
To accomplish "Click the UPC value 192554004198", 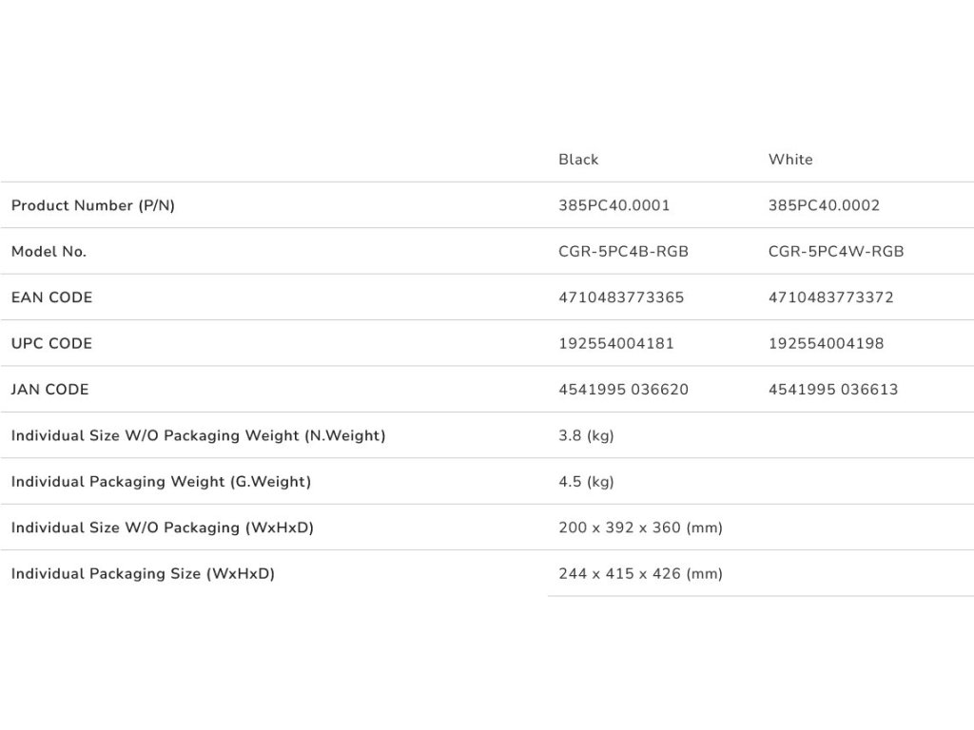I will point(826,343).
